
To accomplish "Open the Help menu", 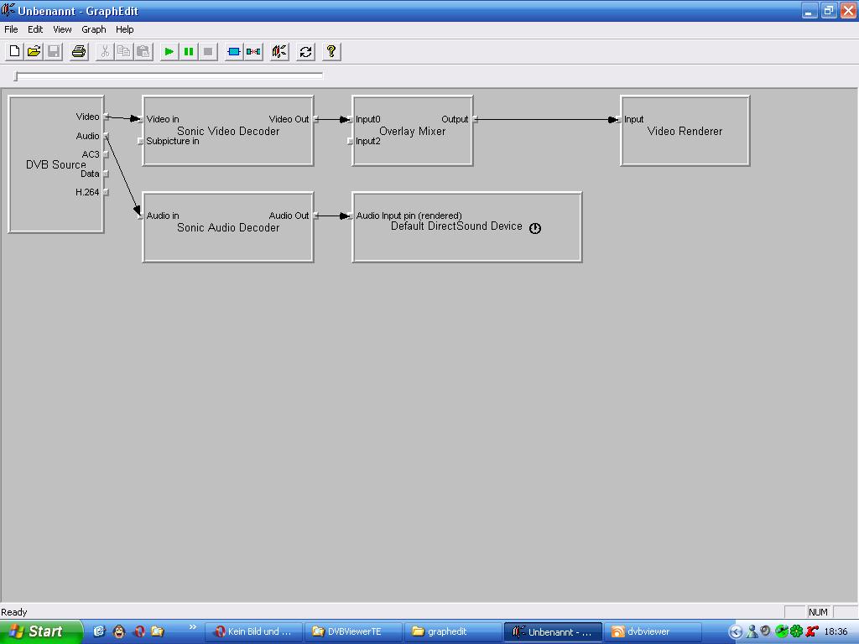I will pos(124,29).
